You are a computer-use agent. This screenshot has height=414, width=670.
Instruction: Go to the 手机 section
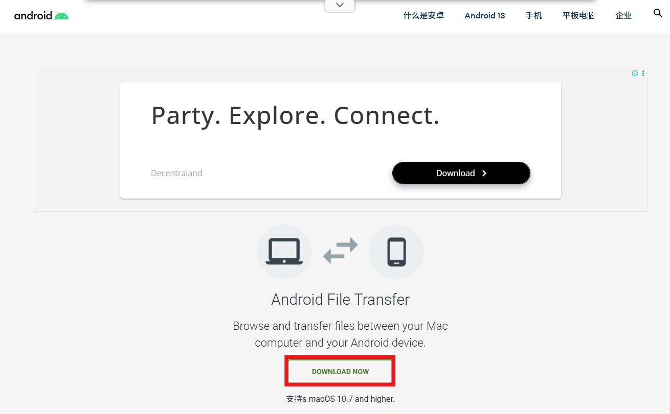[533, 15]
